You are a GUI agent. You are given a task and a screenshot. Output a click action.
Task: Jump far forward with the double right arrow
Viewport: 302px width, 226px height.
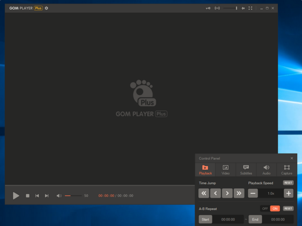click(239, 193)
